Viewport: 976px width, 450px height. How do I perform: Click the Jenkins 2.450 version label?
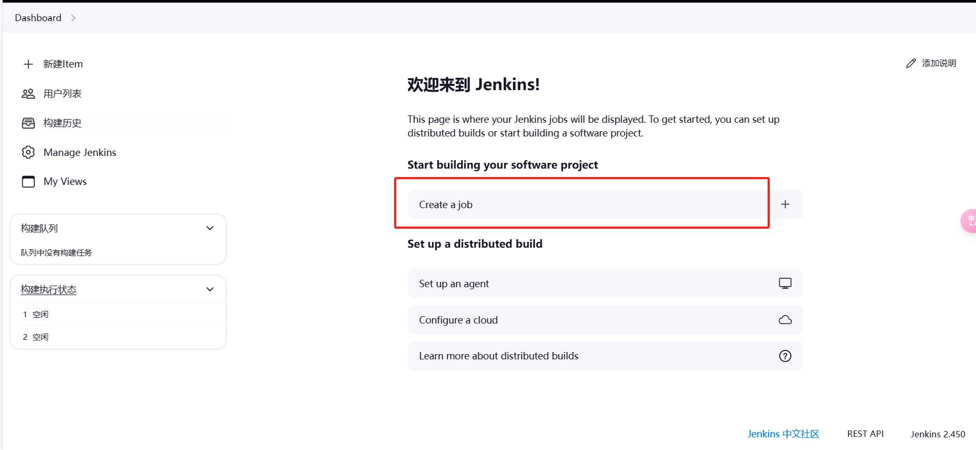pos(938,434)
